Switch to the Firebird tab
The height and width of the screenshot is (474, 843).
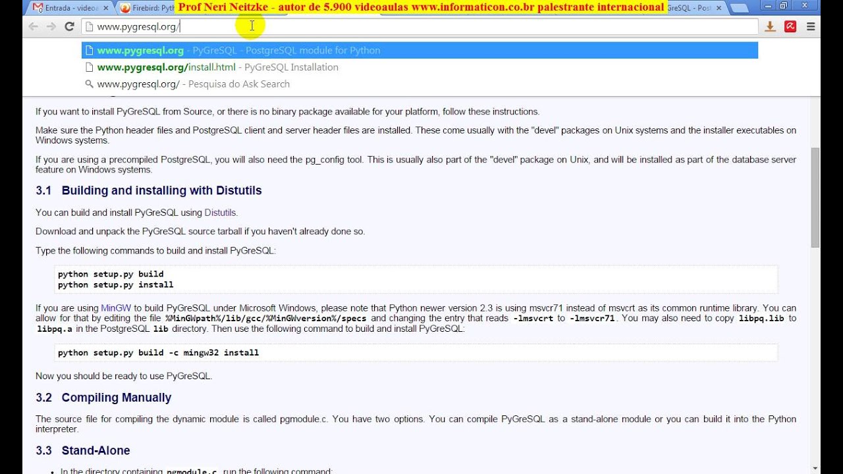pos(148,8)
